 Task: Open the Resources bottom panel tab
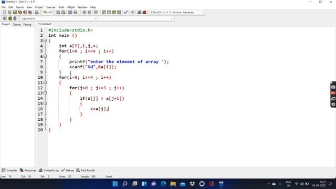click(28, 170)
